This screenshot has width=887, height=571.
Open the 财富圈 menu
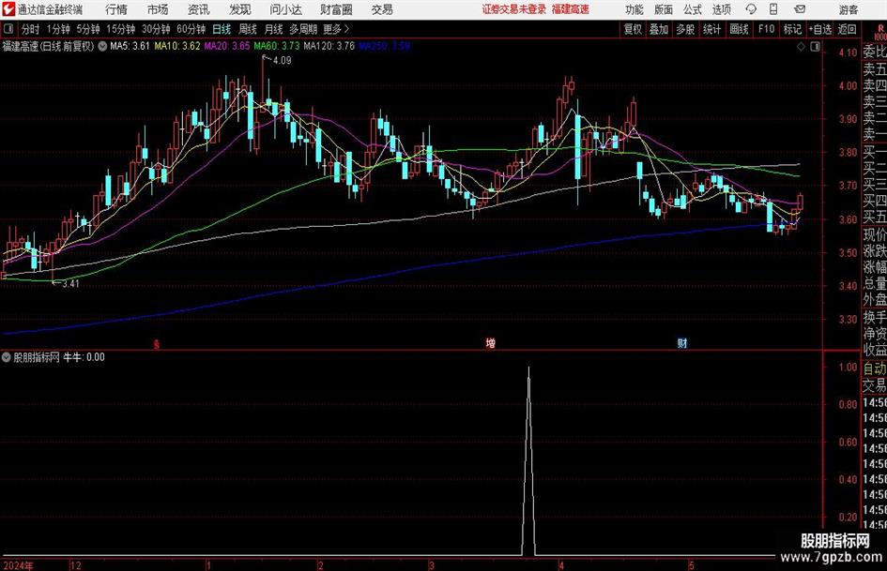[336, 9]
